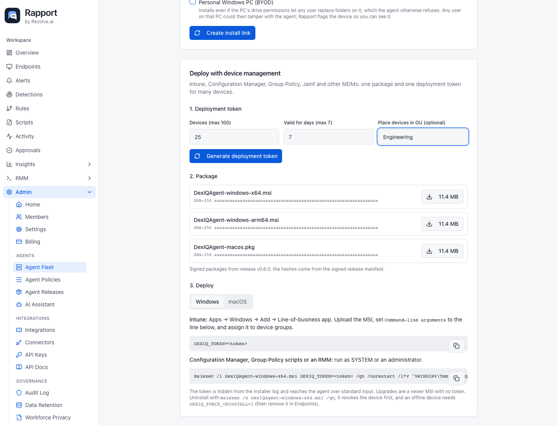Open Admin Settings
Screen dimensions: 558x426
(50, 229)
